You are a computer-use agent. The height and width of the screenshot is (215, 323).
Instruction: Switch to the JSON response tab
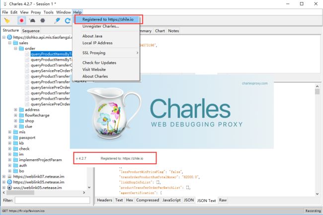click(189, 200)
